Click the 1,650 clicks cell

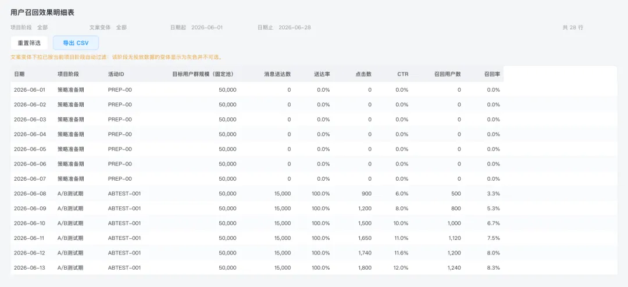(x=364, y=238)
